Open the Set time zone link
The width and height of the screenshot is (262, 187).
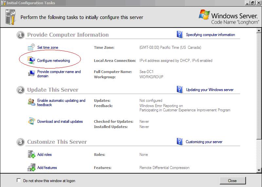47,47
